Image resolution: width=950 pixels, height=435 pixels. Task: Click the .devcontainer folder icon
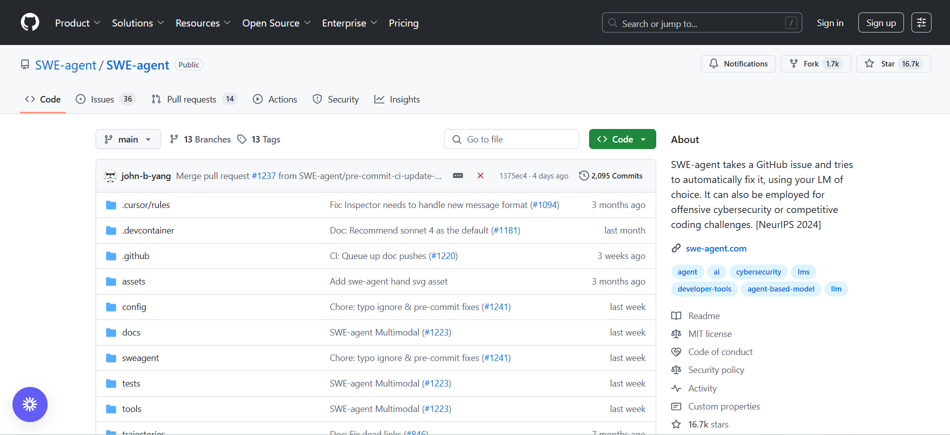(111, 230)
